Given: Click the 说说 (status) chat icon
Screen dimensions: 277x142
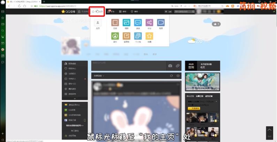Looking at the screenshot, I should pos(138,23).
